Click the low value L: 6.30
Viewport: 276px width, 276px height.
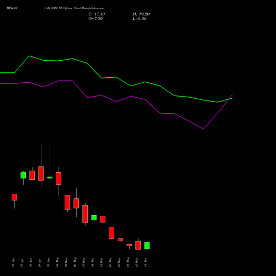pos(140,19)
